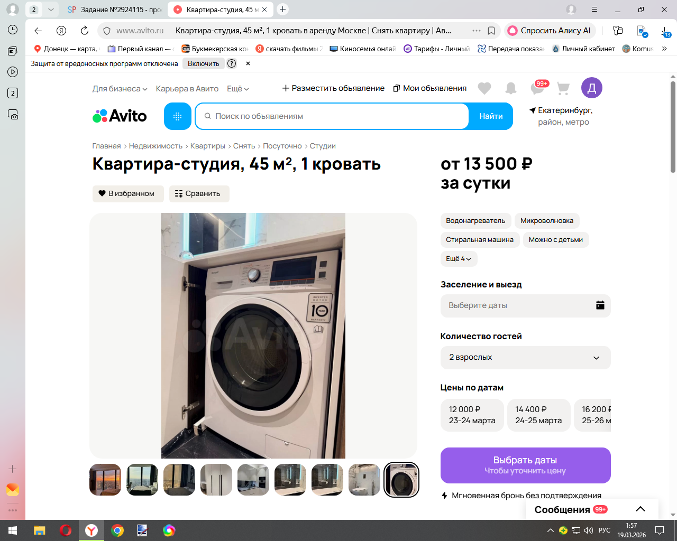Open the purple profile avatar
Screen dimensions: 677x541
592,88
